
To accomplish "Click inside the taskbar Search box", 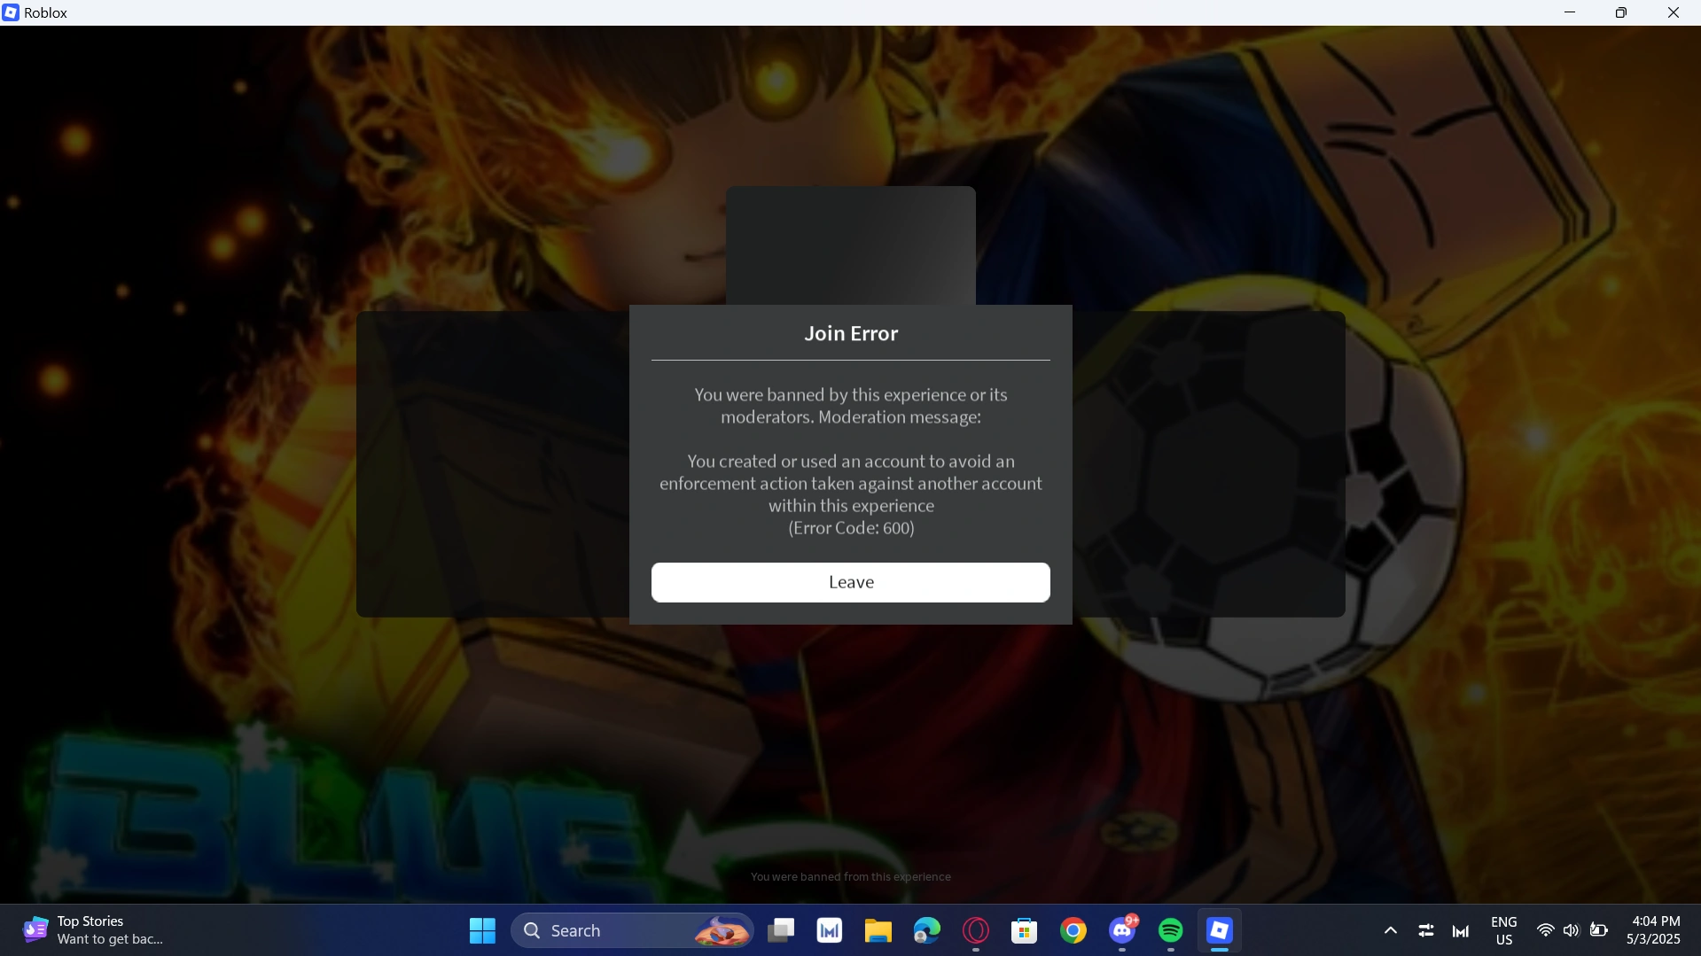I will click(612, 930).
